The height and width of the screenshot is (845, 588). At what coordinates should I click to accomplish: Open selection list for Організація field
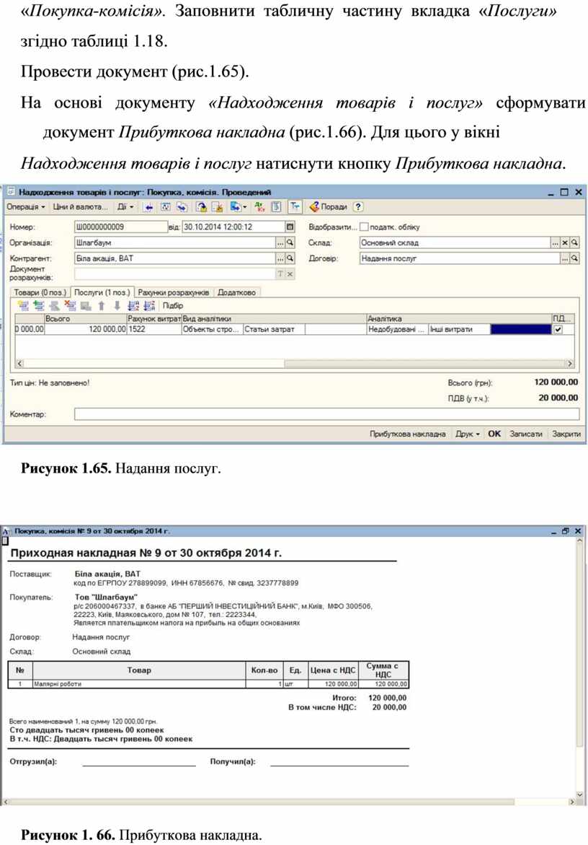tap(280, 242)
